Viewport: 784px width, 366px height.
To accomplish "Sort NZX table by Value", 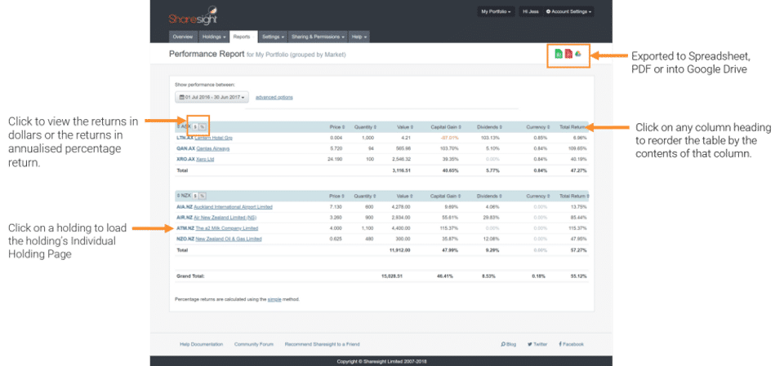I will pyautogui.click(x=403, y=196).
